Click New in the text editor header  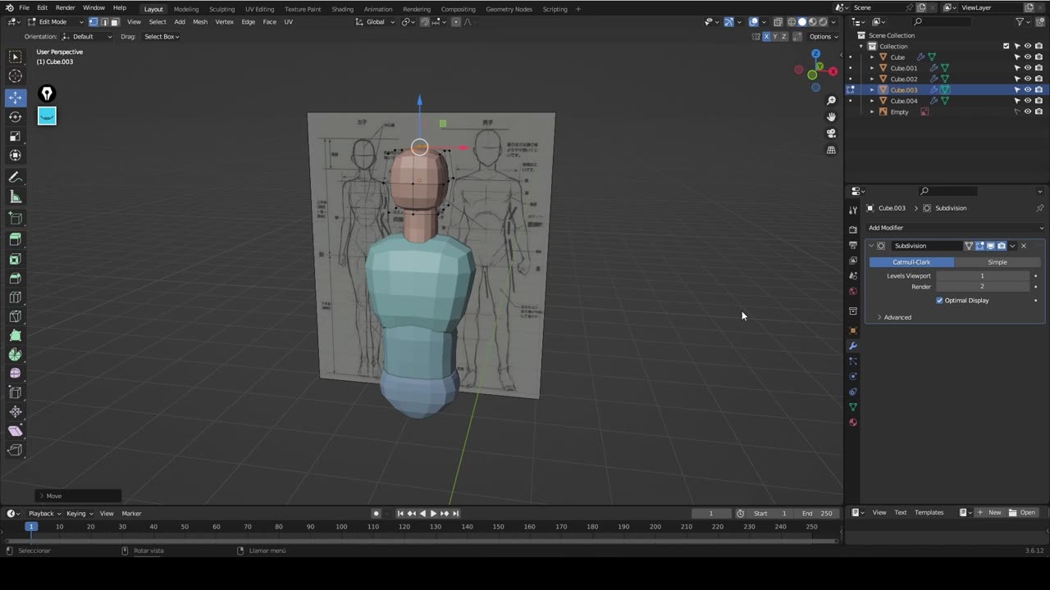[x=990, y=513]
